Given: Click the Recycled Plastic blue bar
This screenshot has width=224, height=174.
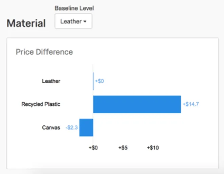Looking at the screenshot, I should [137, 104].
